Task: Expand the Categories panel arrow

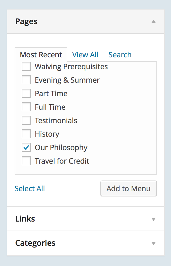Action: pos(153,243)
